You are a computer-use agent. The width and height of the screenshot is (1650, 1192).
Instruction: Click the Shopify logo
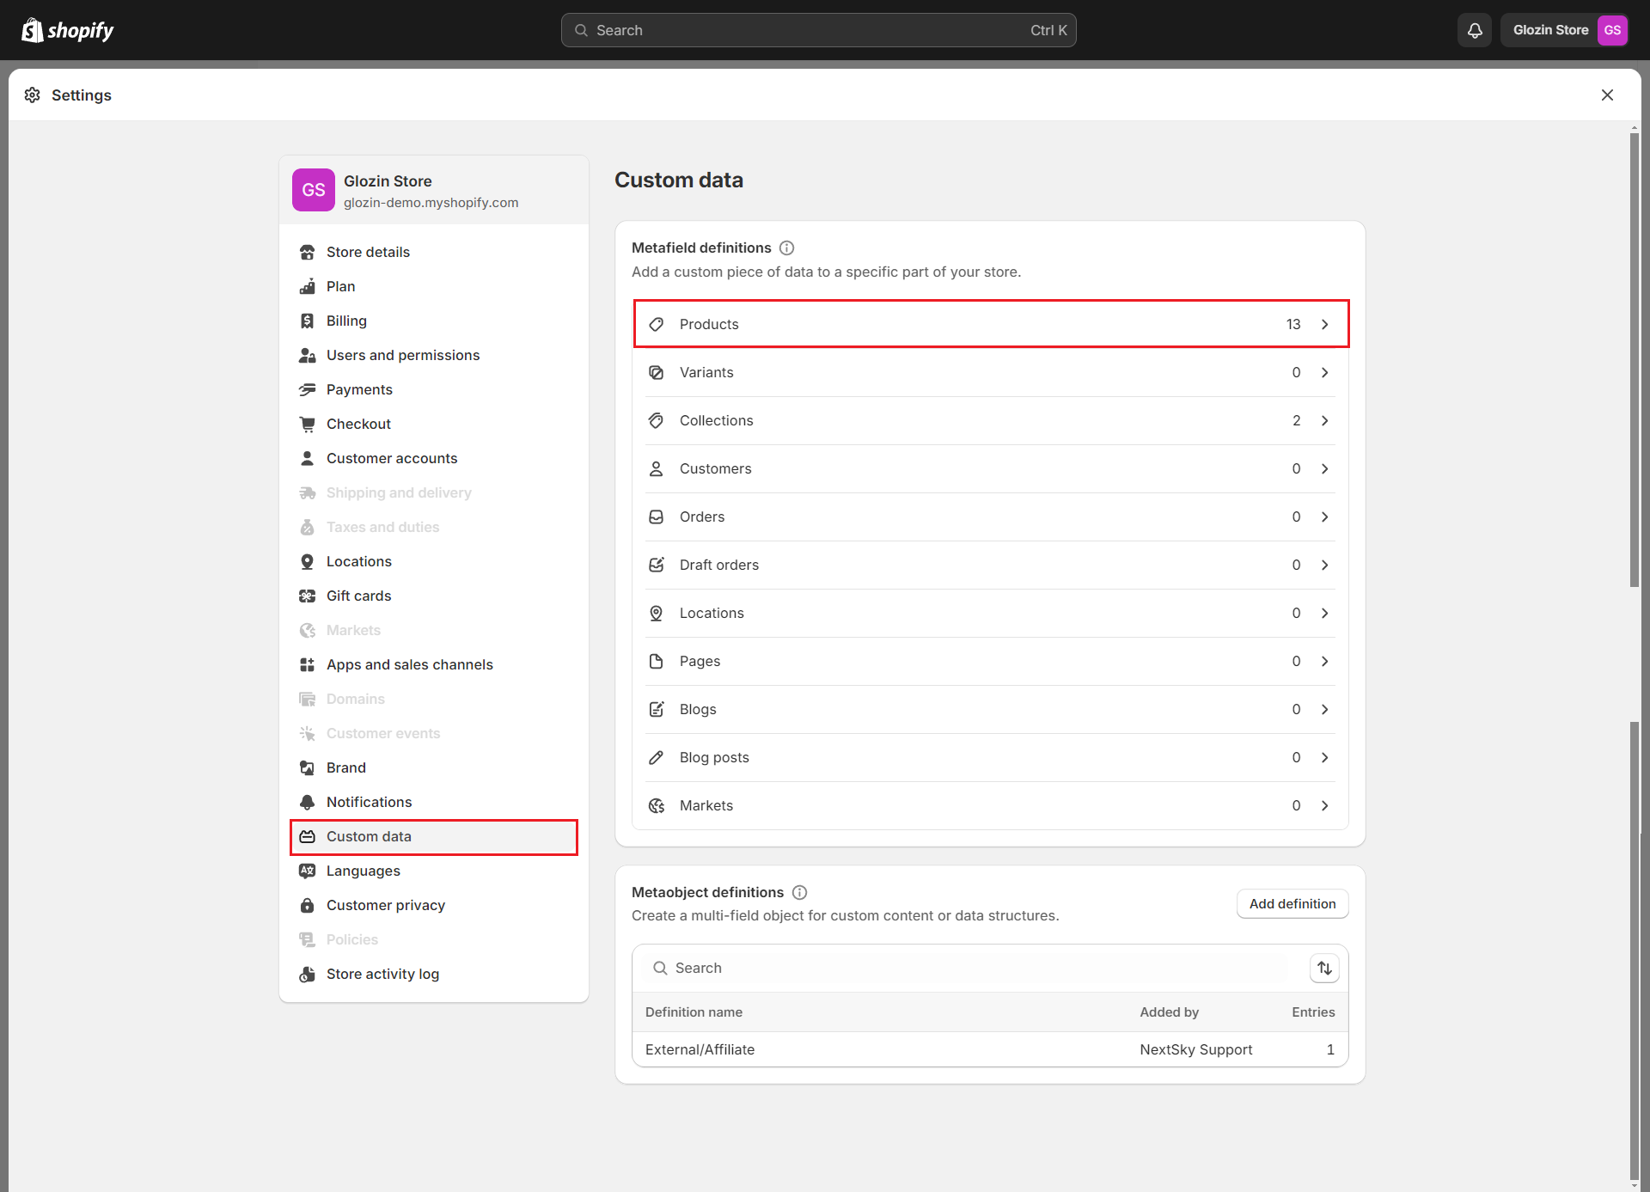[x=68, y=30]
